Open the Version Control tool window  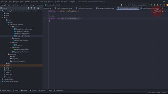pyautogui.click(x=5, y=91)
